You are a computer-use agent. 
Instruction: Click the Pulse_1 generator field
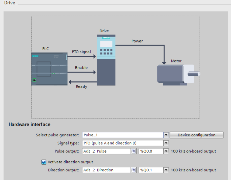[123, 135]
